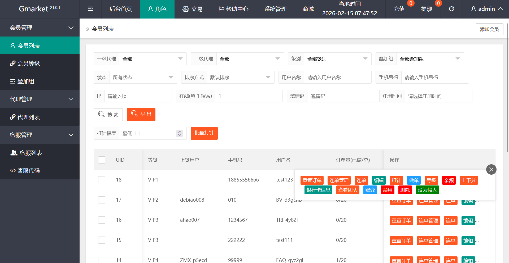Screen dimensions: 509x263
Task: Toggle the select-all checkbox in table header
Action: tap(102, 160)
